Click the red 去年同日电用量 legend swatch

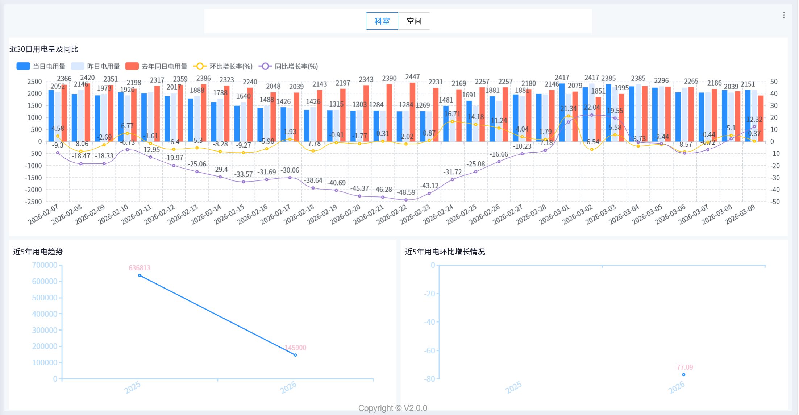[x=132, y=66]
